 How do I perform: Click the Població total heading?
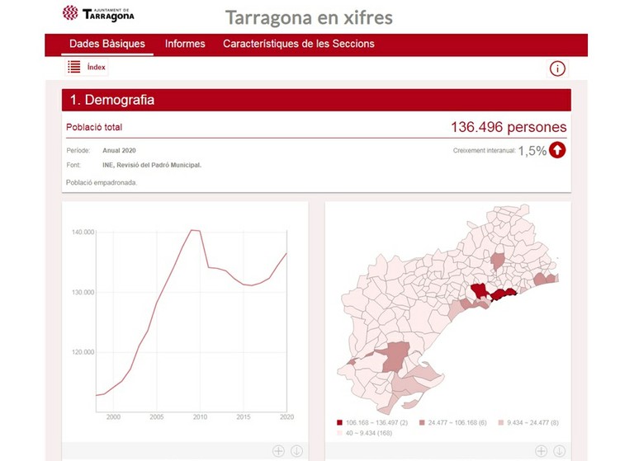[x=94, y=127]
